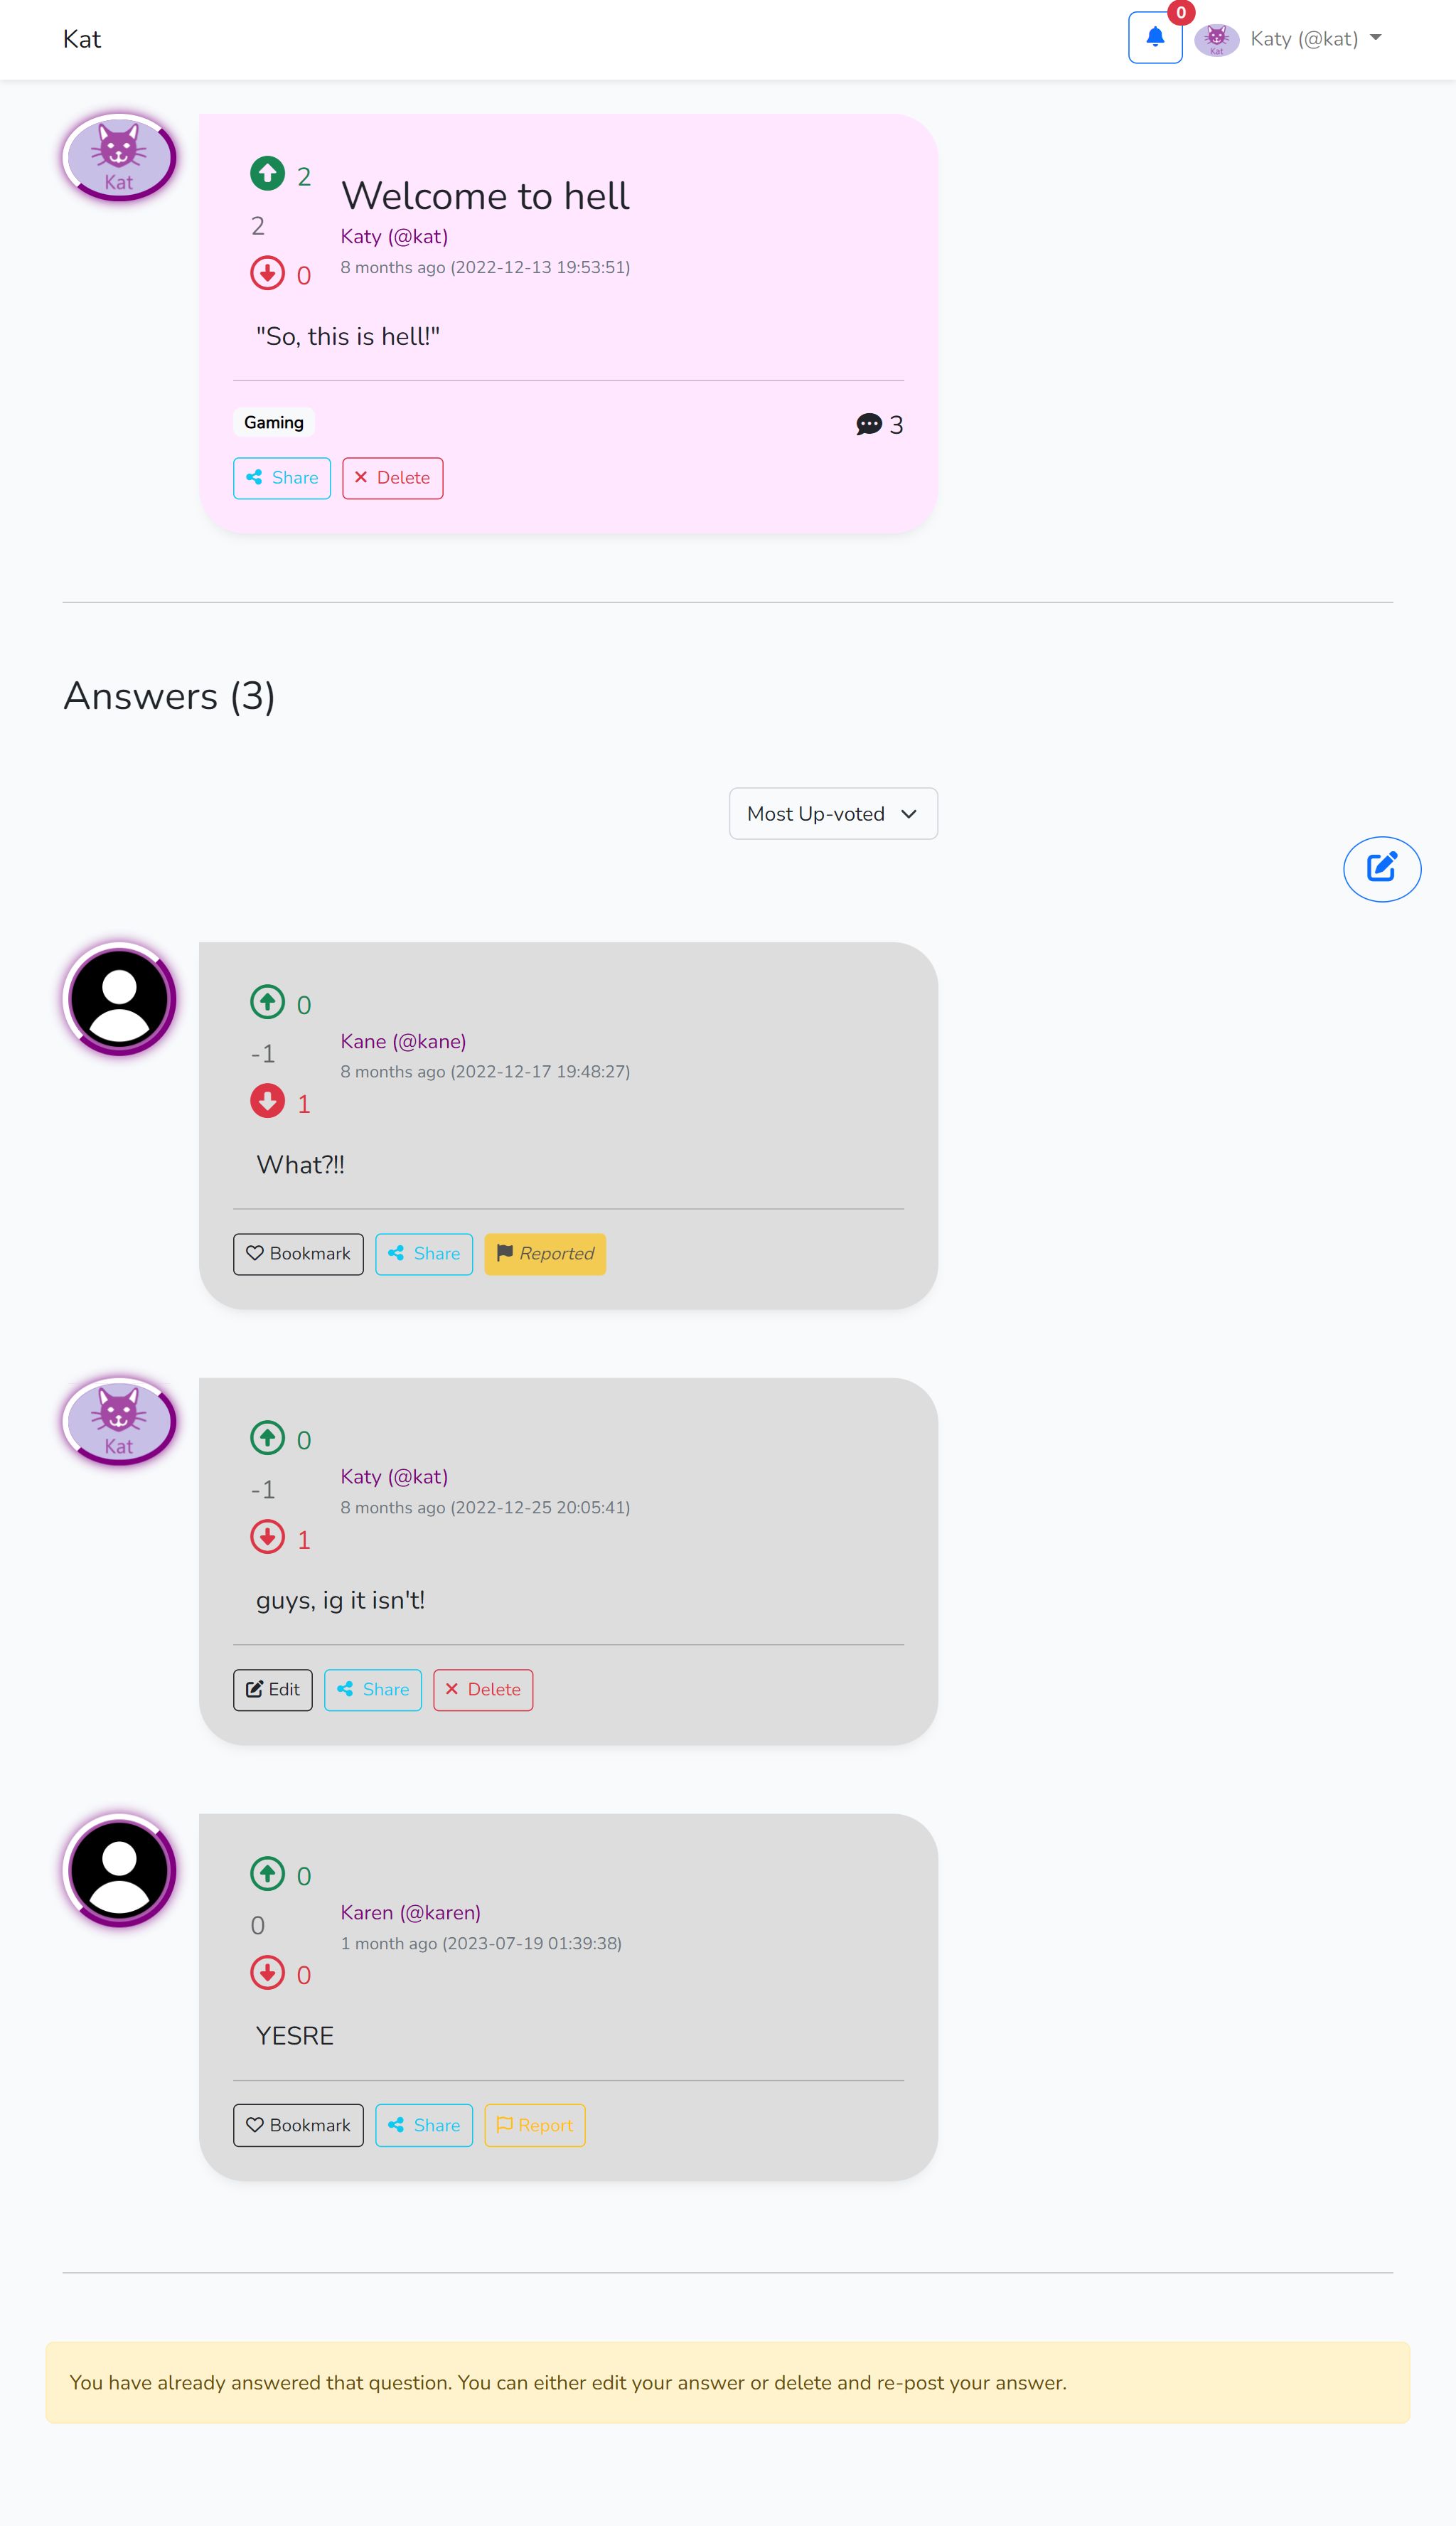Click the floating write-answer pencil icon
Screen dimensions: 1456x2526
tap(1381, 868)
